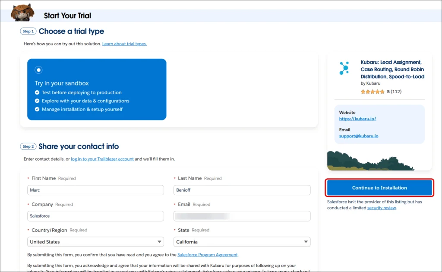Click the five-star rating icons
The image size is (442, 272).
click(373, 92)
